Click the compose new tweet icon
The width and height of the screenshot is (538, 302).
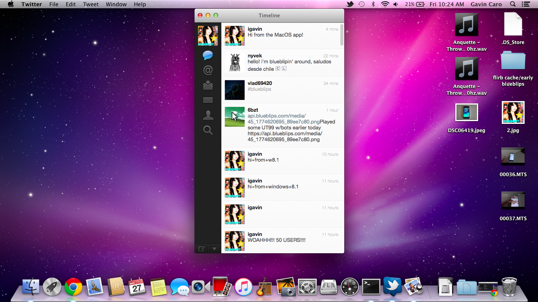pos(201,249)
